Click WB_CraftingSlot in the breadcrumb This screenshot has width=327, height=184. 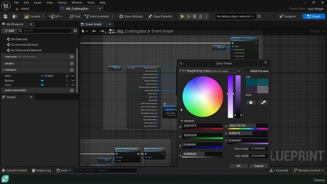(132, 31)
